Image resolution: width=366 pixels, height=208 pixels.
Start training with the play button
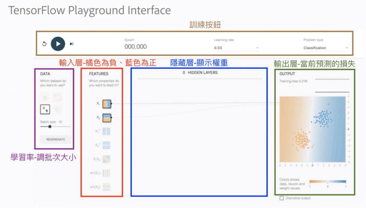pos(58,44)
